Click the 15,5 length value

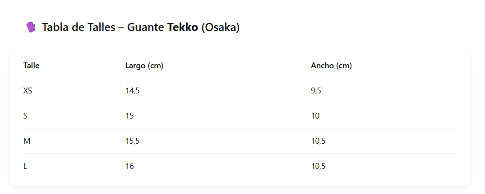coord(132,141)
